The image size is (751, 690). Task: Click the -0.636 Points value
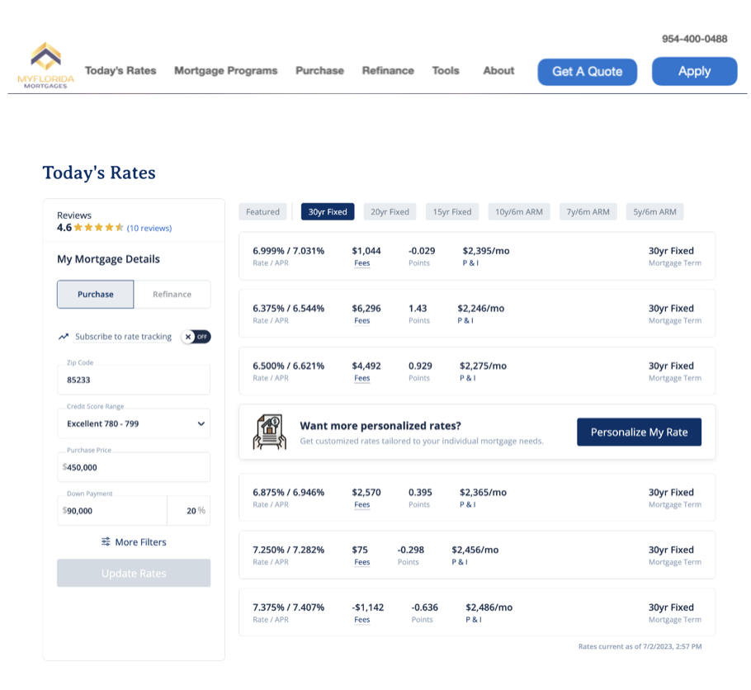[x=425, y=607]
